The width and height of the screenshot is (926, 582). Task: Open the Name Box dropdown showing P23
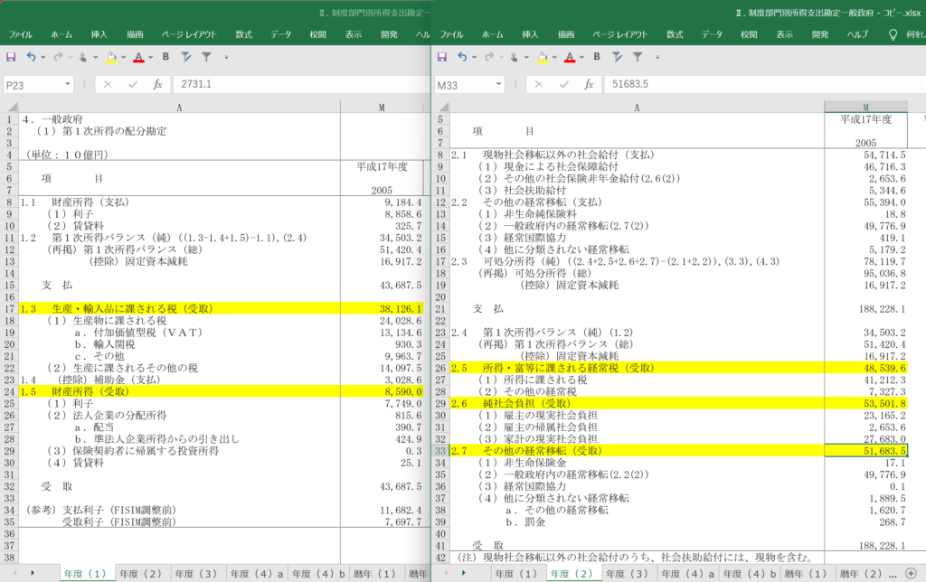68,85
